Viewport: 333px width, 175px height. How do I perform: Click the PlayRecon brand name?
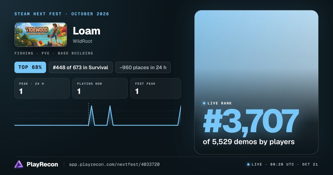pyautogui.click(x=42, y=164)
